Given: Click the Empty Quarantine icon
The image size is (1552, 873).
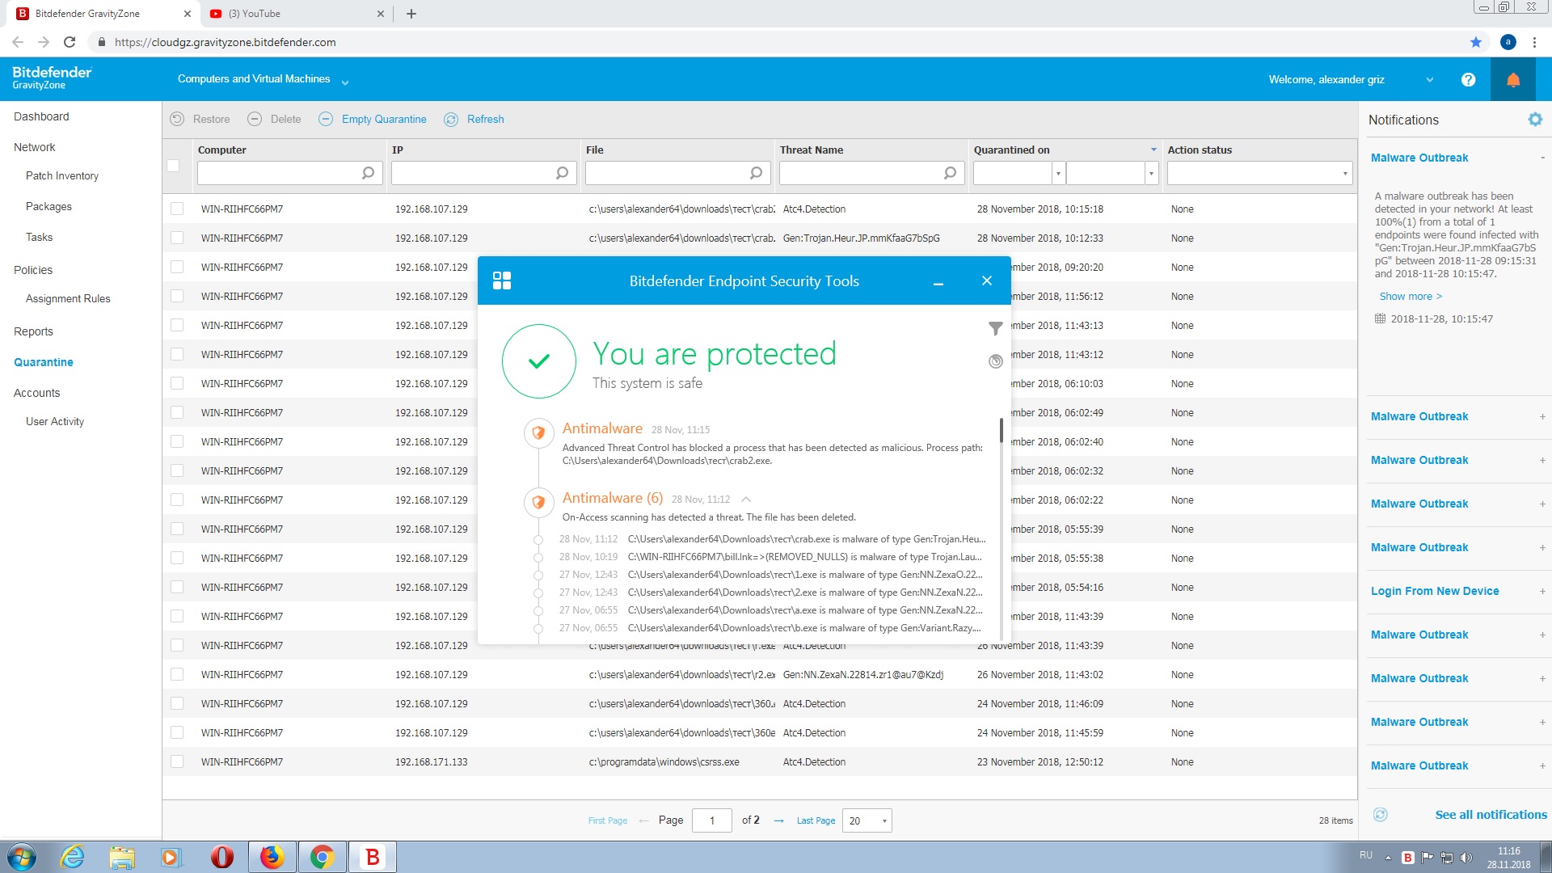Looking at the screenshot, I should tap(326, 119).
